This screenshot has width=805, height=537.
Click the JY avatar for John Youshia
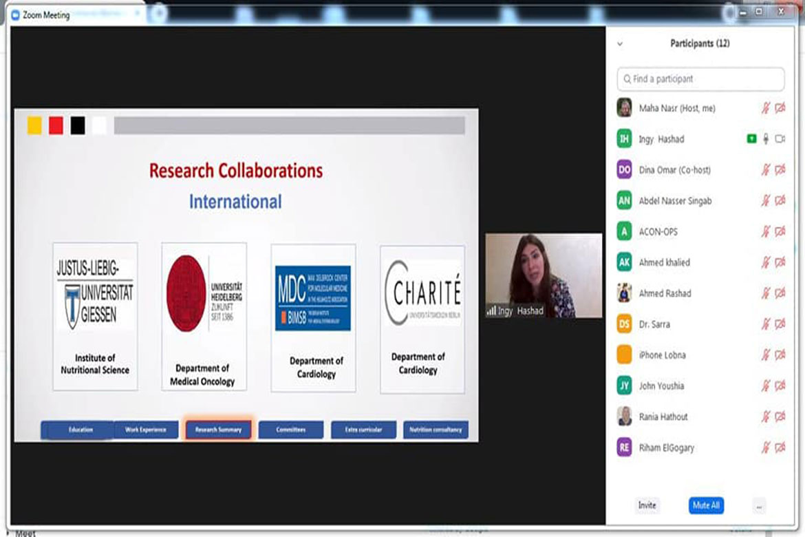[x=624, y=386]
